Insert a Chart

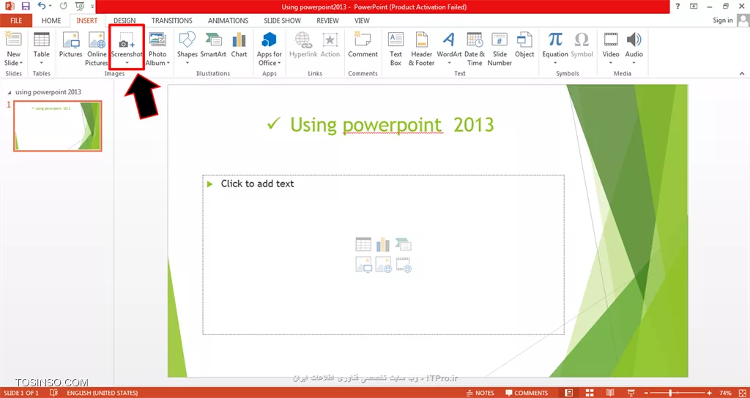tap(240, 45)
